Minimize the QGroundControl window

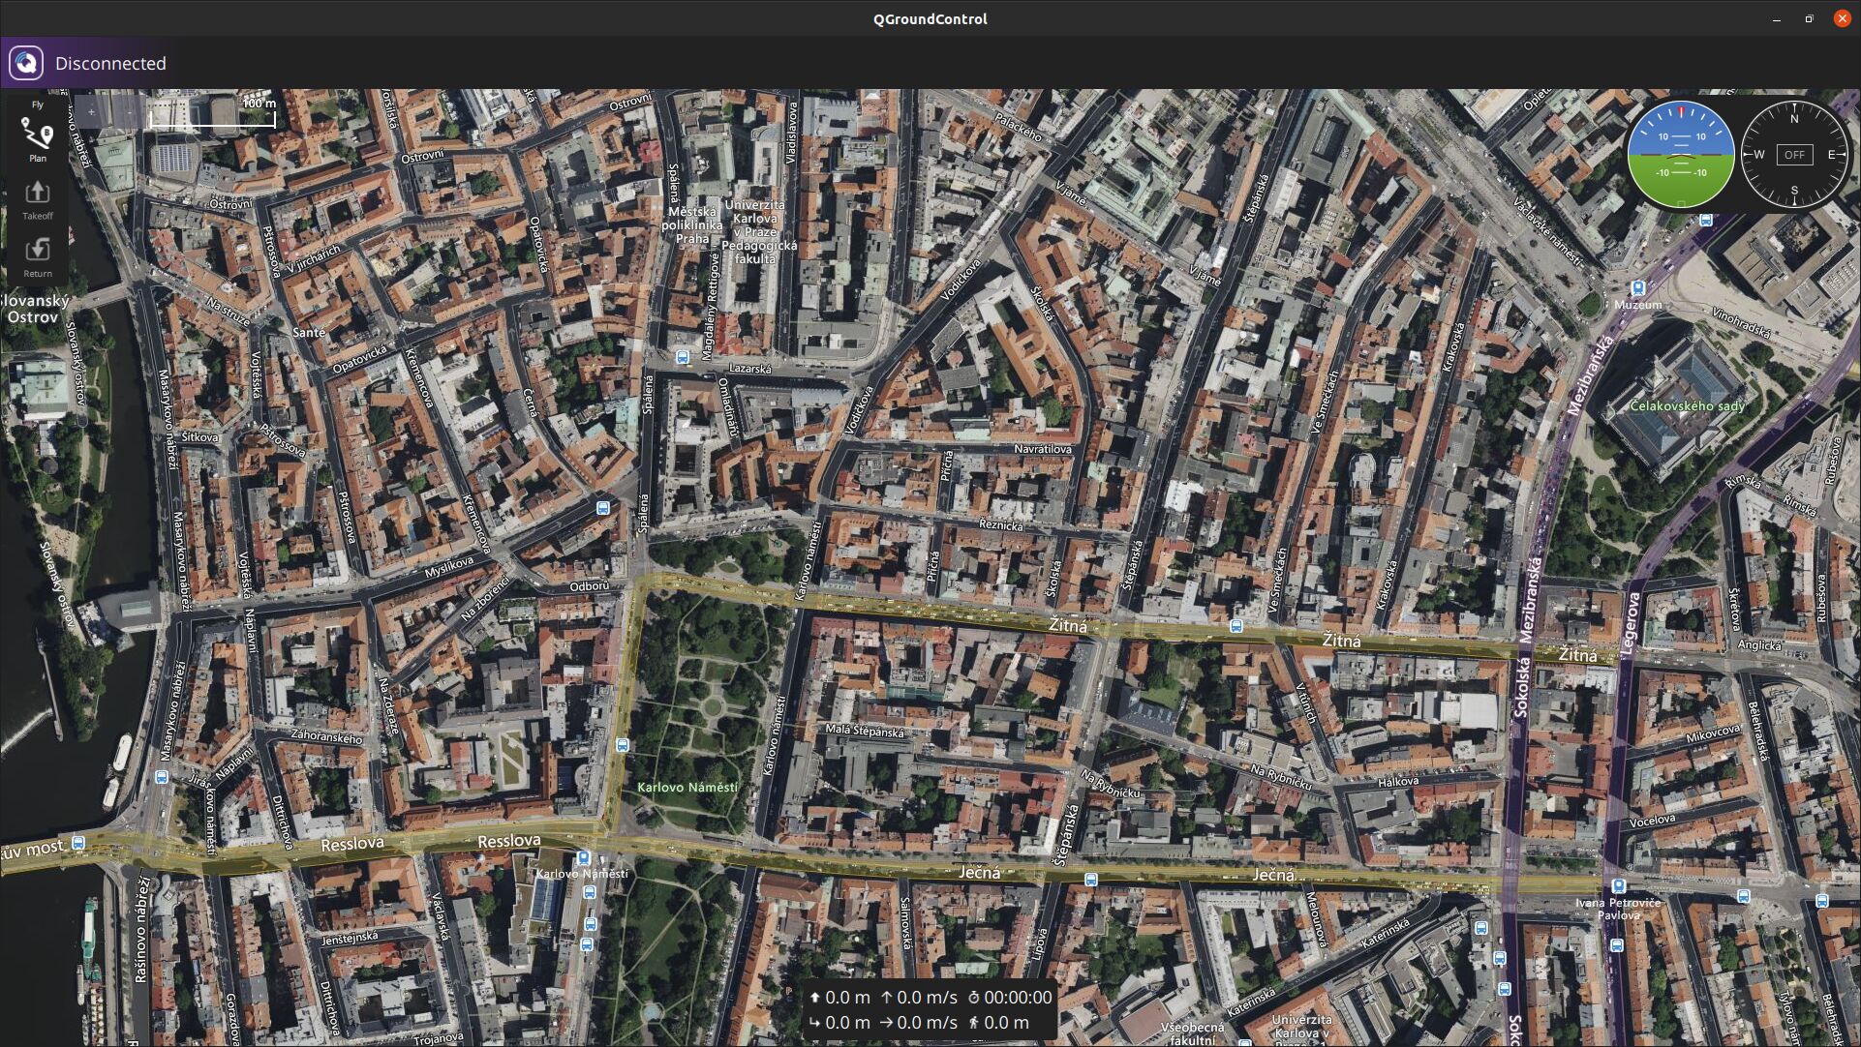1777,18
